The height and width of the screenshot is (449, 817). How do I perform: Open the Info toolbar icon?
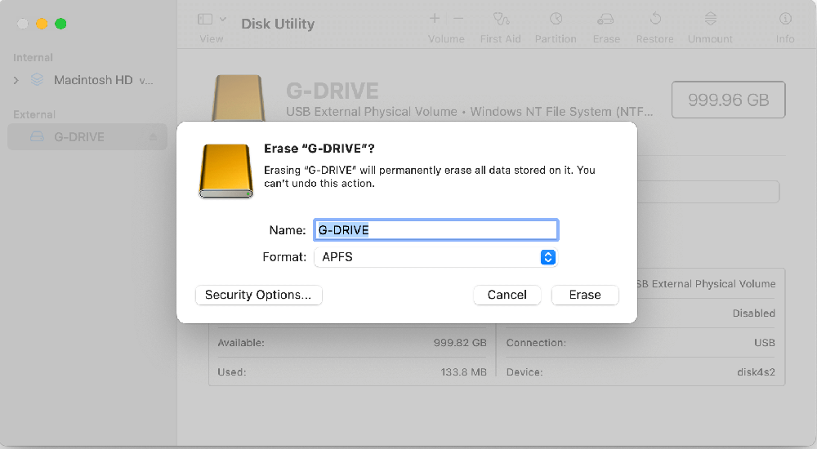pos(785,20)
